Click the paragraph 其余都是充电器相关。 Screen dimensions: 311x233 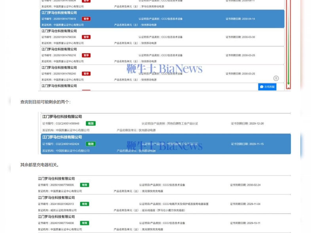40,165
